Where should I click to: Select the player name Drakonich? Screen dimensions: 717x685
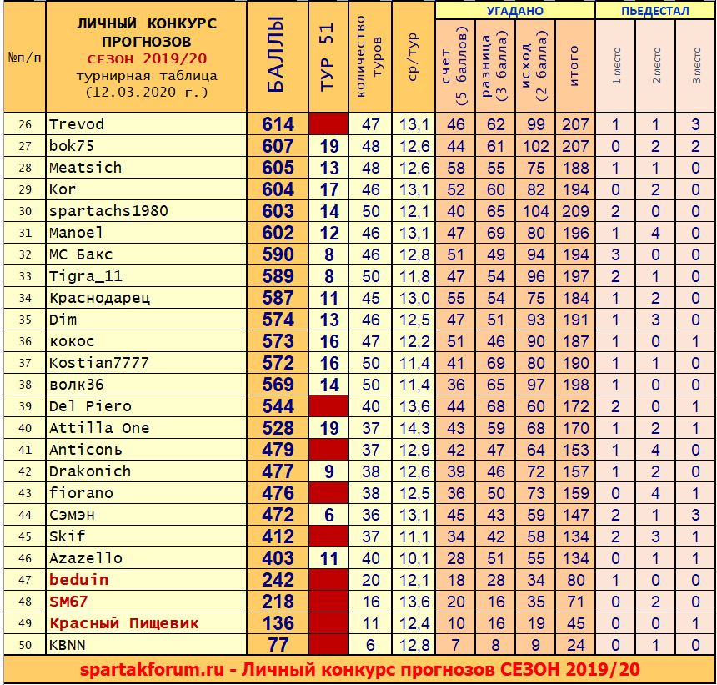(90, 471)
